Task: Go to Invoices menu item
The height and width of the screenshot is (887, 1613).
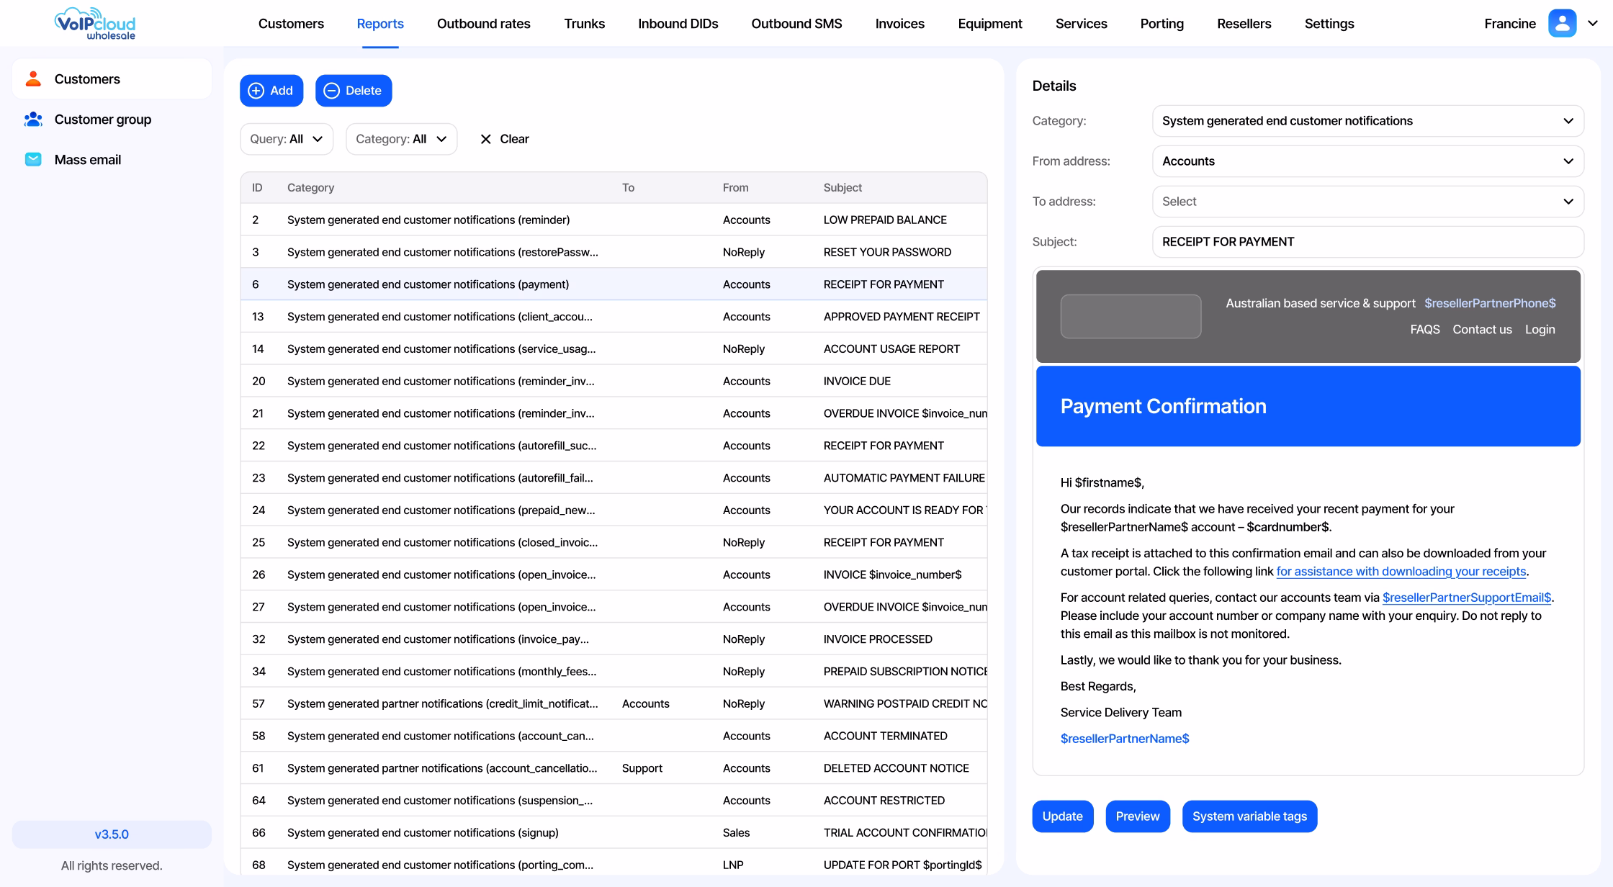Action: (x=900, y=24)
